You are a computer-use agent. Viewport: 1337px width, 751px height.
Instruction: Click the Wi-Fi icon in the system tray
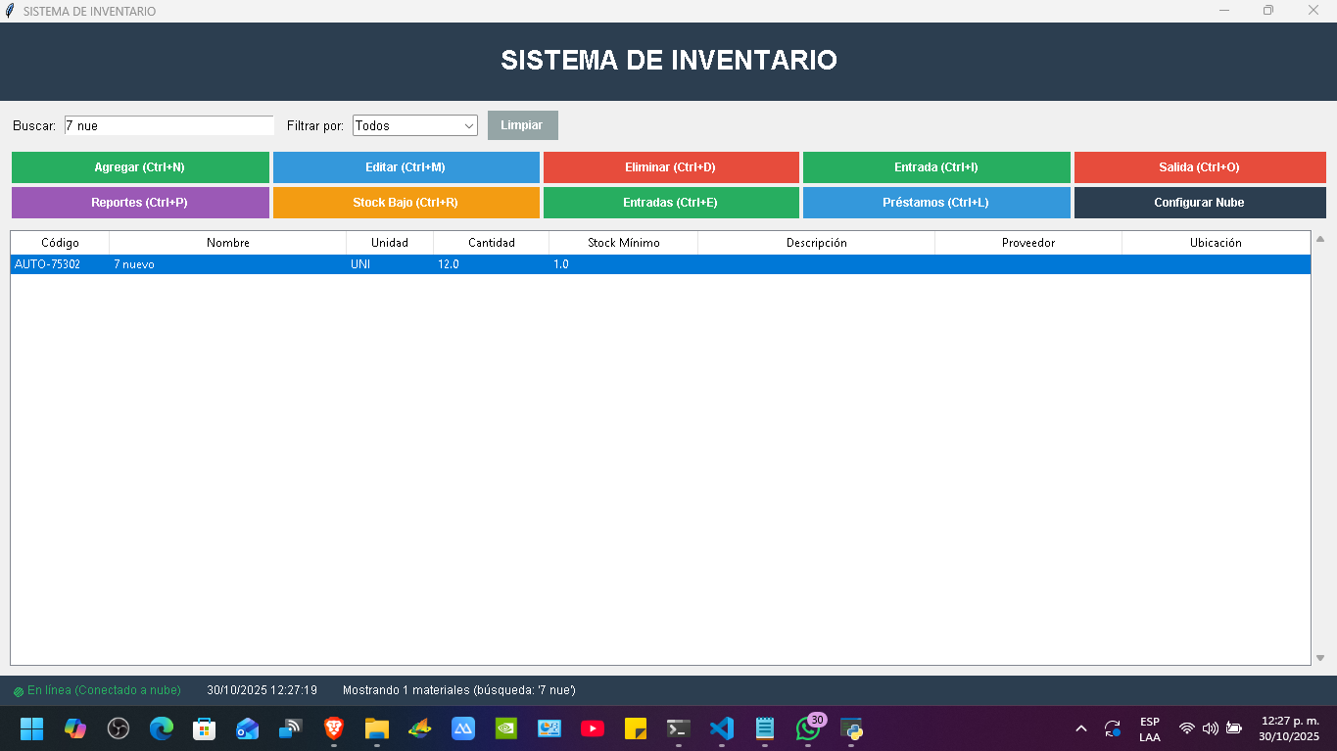(1186, 728)
